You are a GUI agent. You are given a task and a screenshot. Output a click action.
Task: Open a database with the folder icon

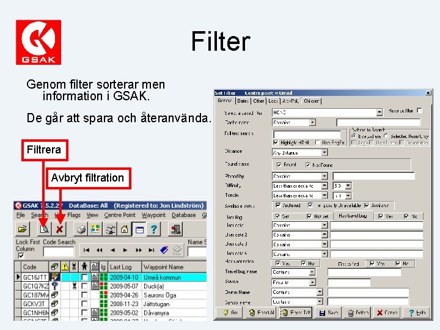point(22,229)
